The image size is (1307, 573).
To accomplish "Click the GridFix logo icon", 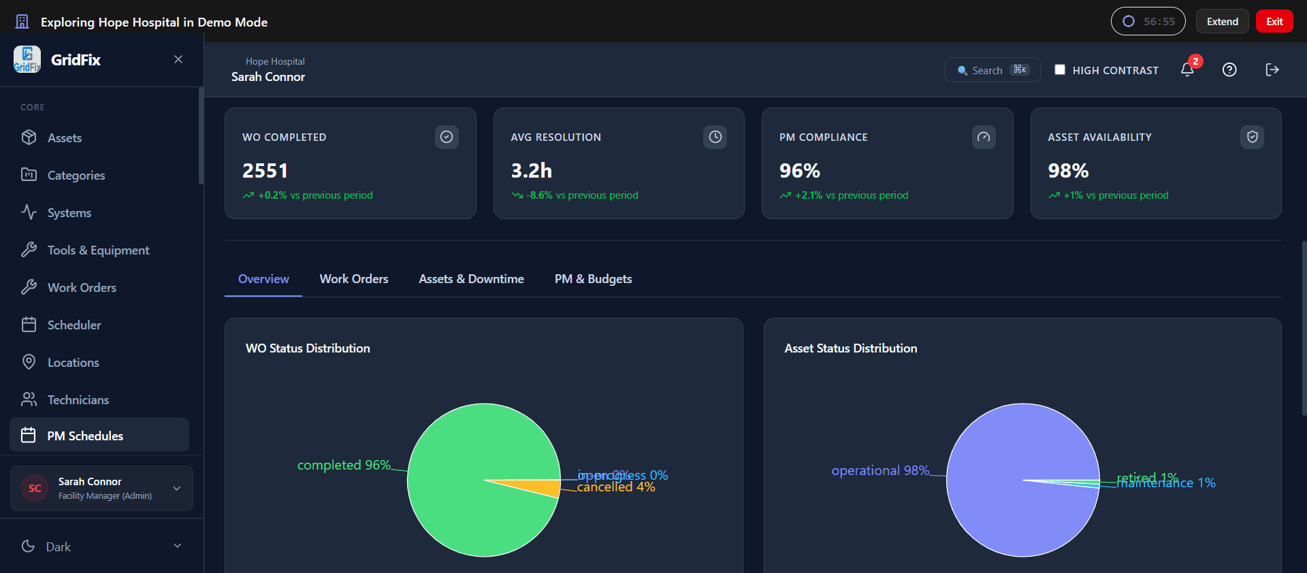I will pos(27,59).
